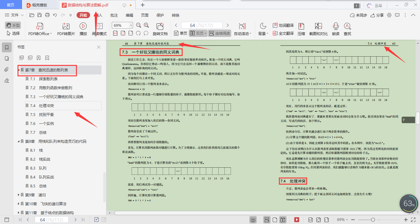Open the PDF转图片 tool
420x224 pixels.
[x=66, y=29]
